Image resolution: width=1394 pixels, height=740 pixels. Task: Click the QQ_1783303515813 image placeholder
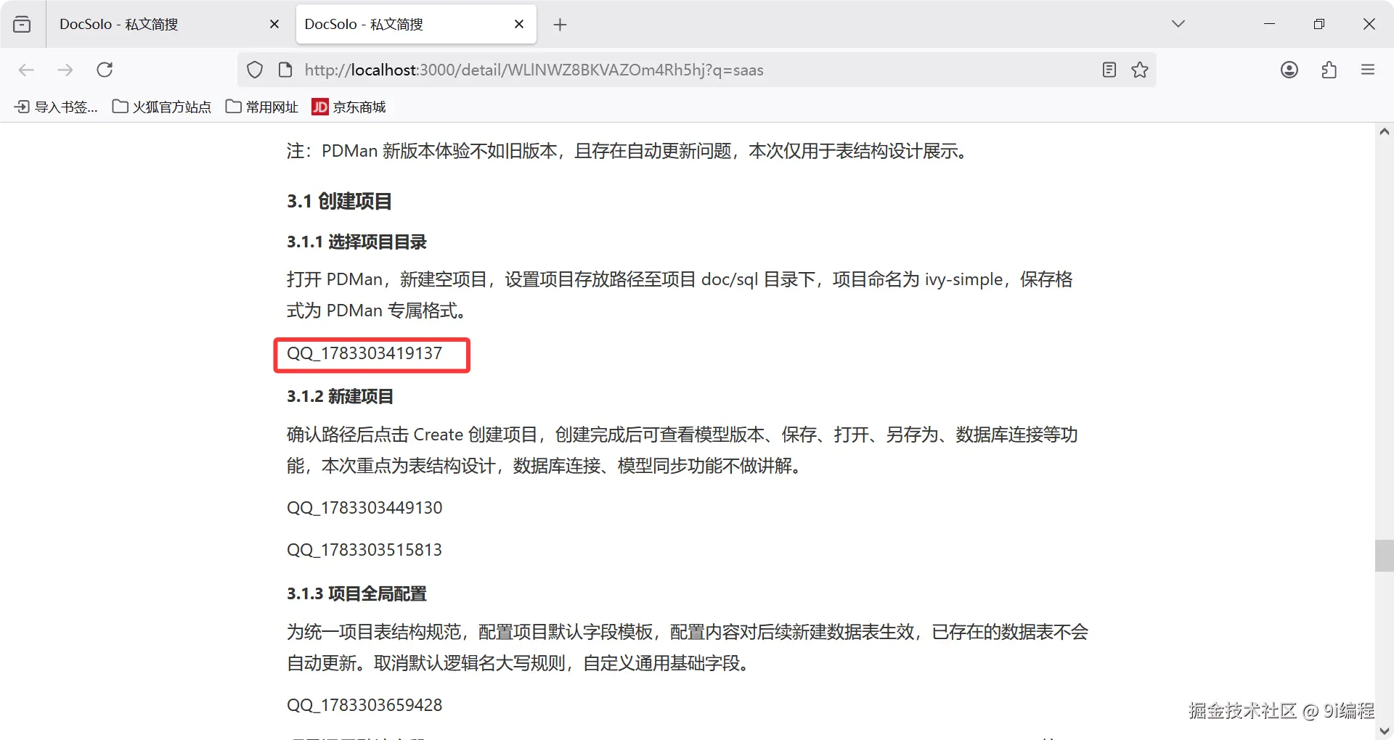[364, 550]
